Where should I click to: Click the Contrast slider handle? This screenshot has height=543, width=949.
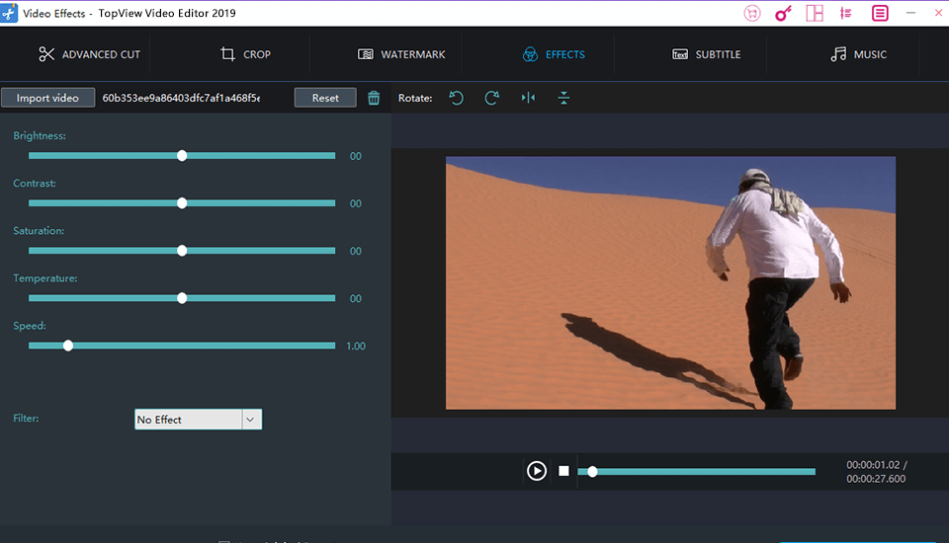click(x=182, y=203)
